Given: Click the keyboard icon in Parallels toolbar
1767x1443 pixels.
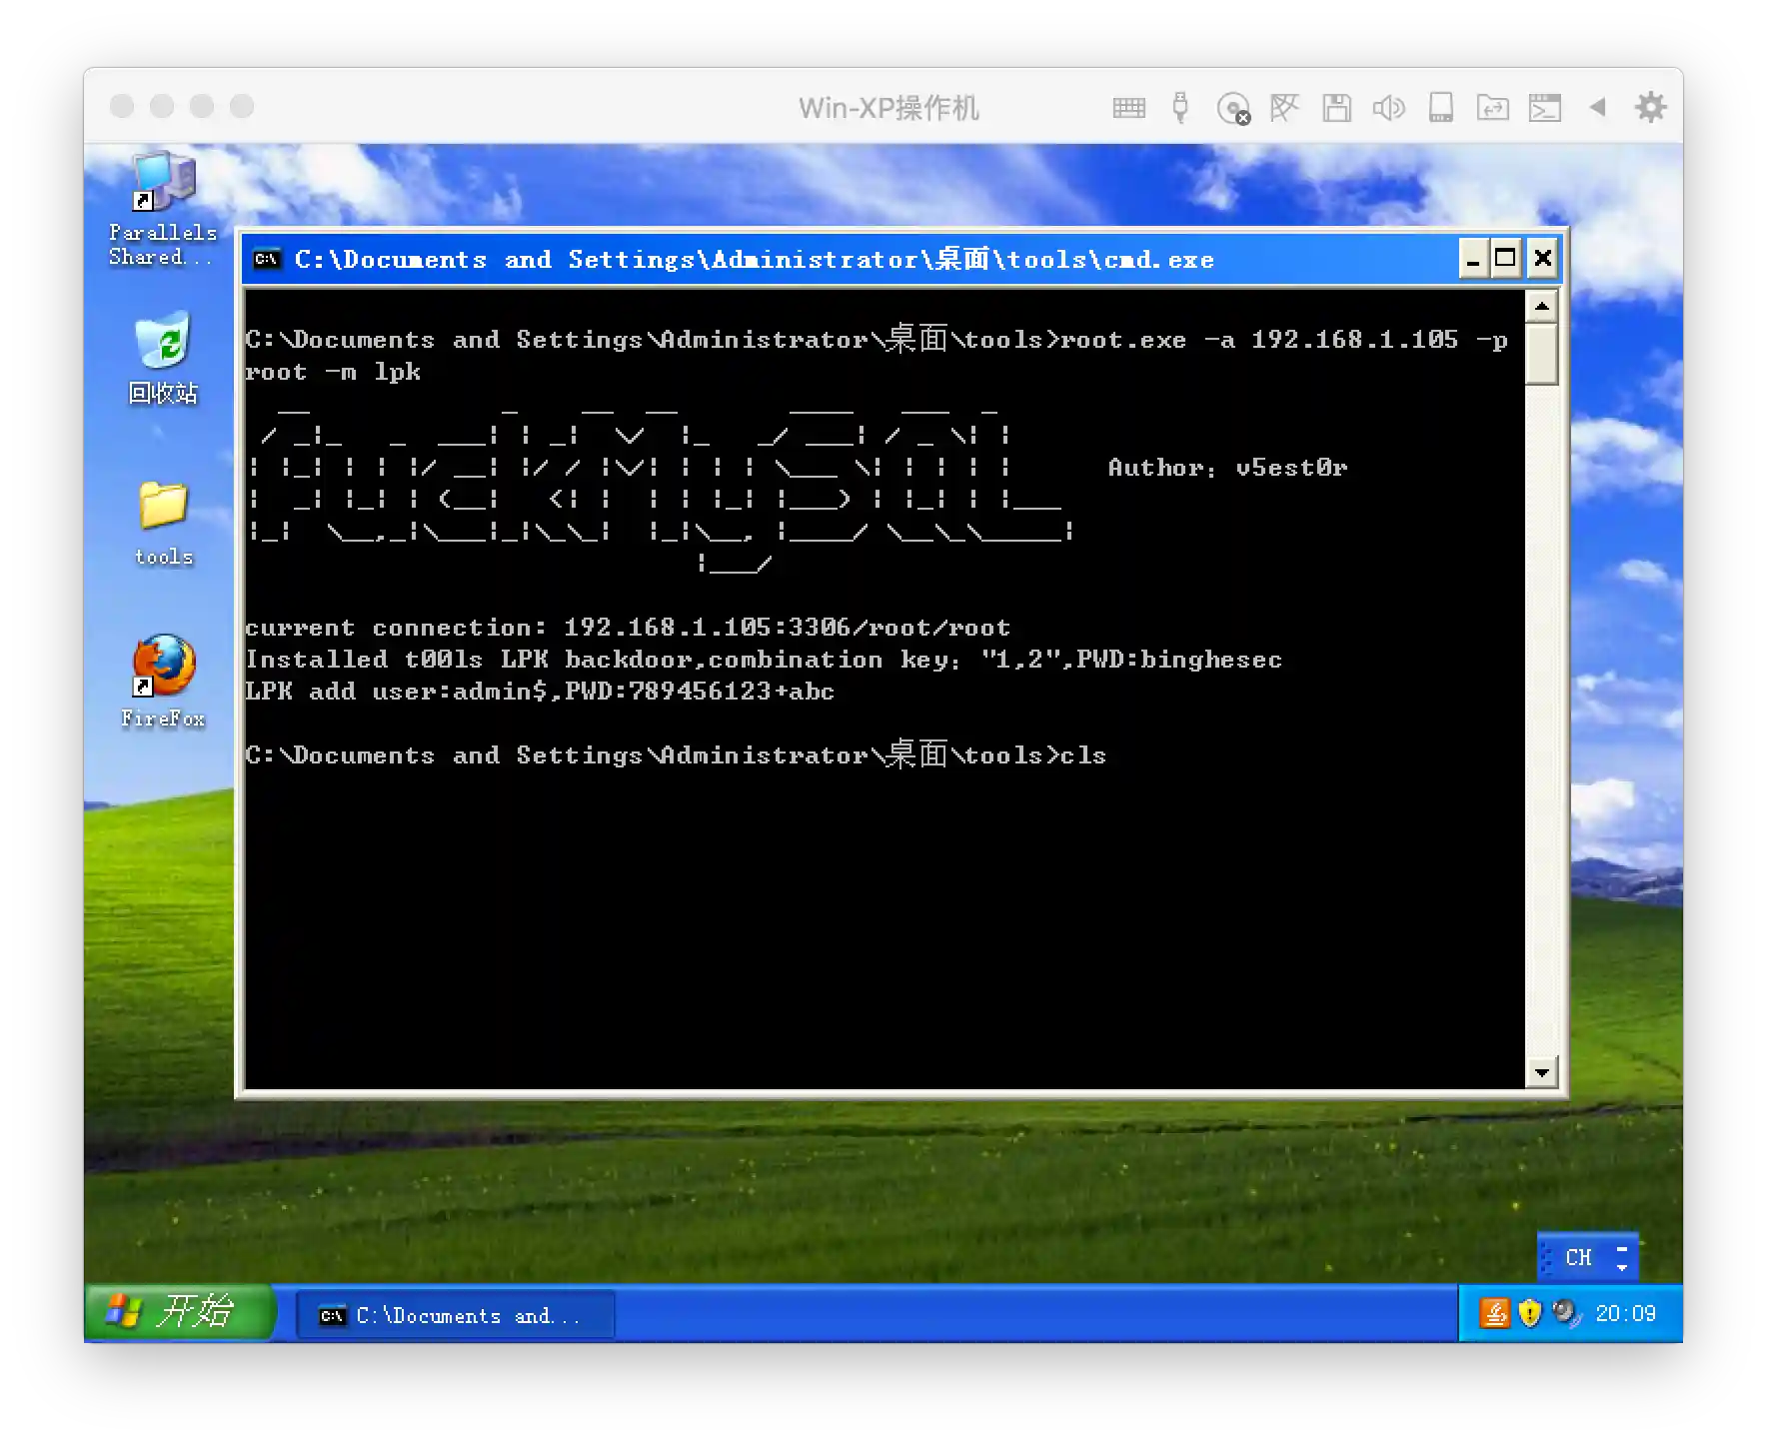Looking at the screenshot, I should coord(1128,108).
